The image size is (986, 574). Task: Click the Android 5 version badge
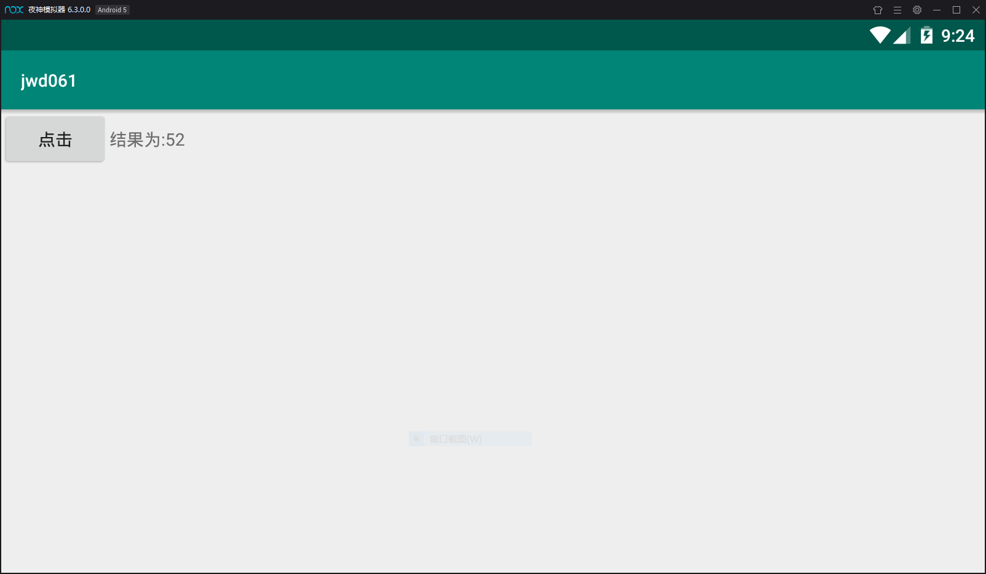click(x=112, y=10)
